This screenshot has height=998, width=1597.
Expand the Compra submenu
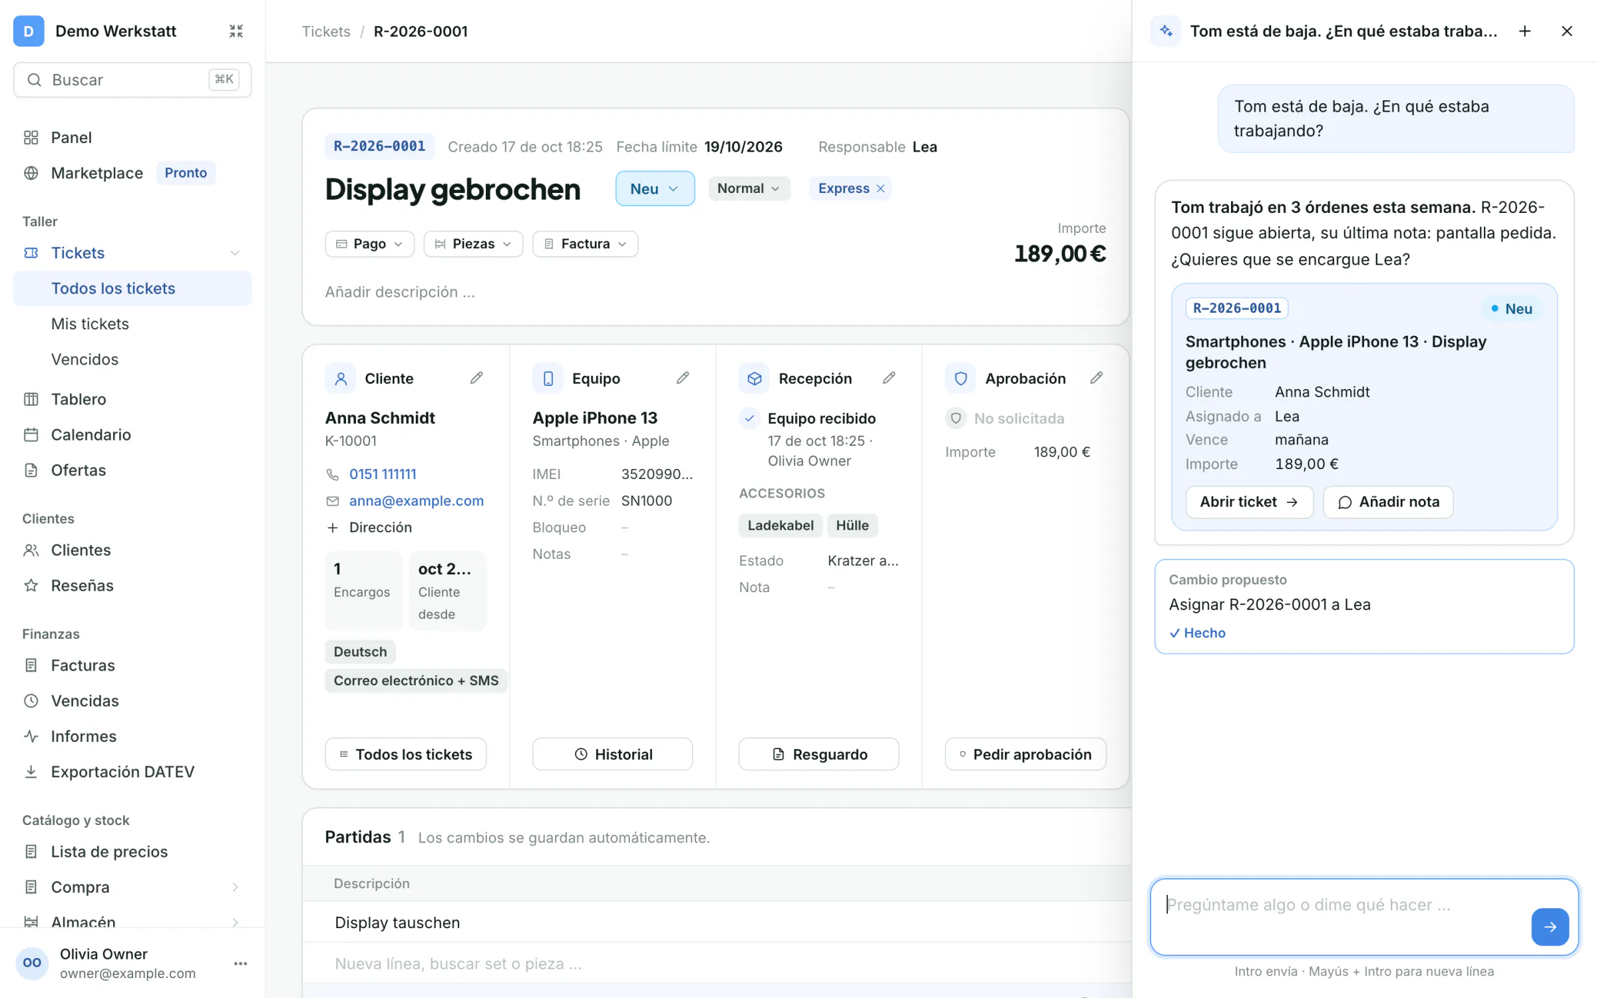click(x=235, y=887)
